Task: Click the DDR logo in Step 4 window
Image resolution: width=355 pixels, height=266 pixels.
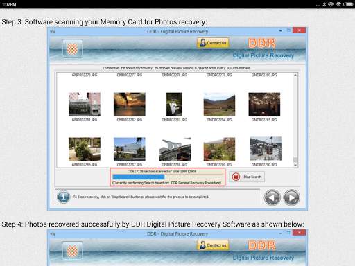Action: tap(262, 245)
